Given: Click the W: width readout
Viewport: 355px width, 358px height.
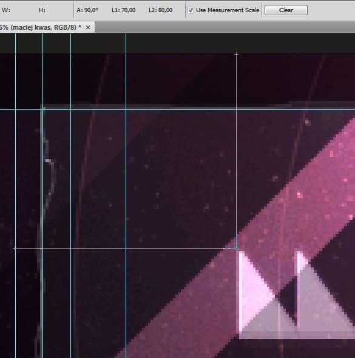Looking at the screenshot, I should point(6,10).
